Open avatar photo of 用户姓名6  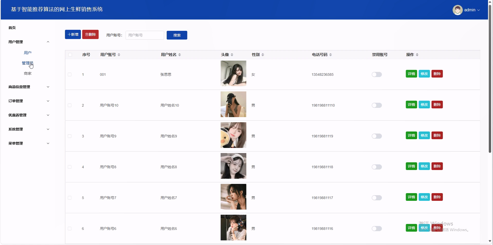[233, 228]
